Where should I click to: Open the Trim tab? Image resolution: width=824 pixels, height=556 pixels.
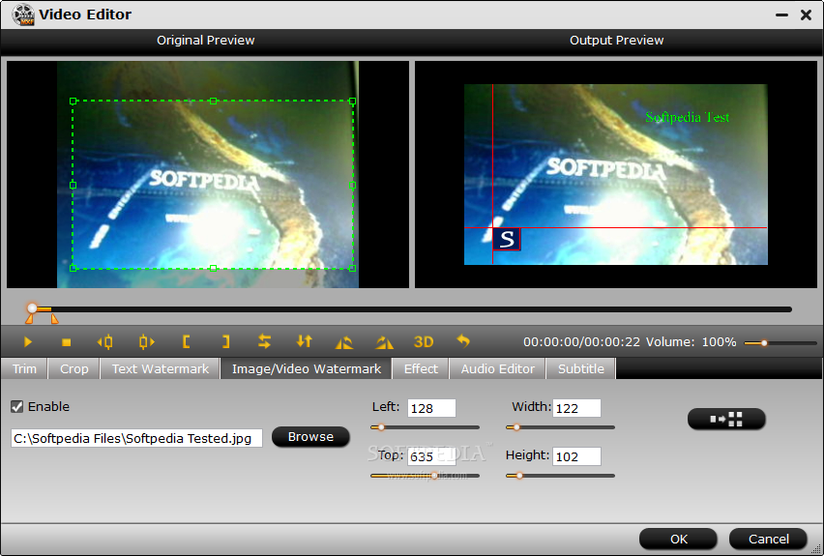pos(25,369)
